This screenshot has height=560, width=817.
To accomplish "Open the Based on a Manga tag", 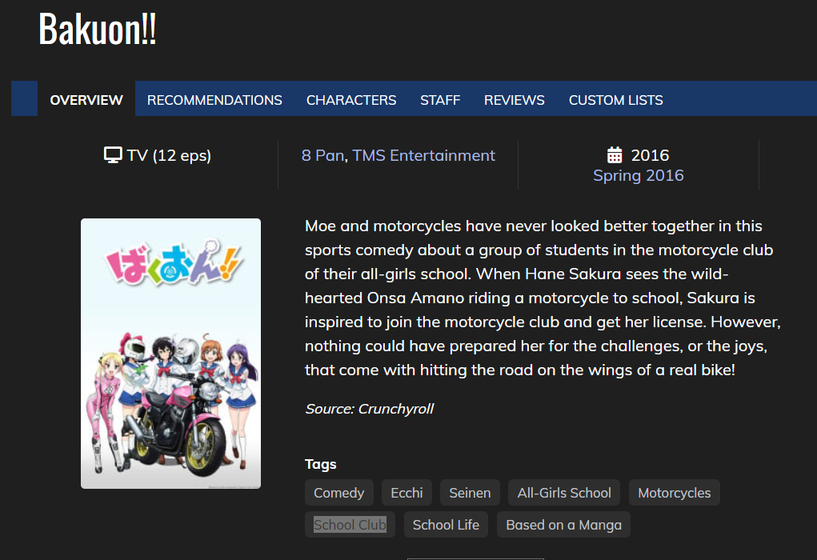I will 564,525.
